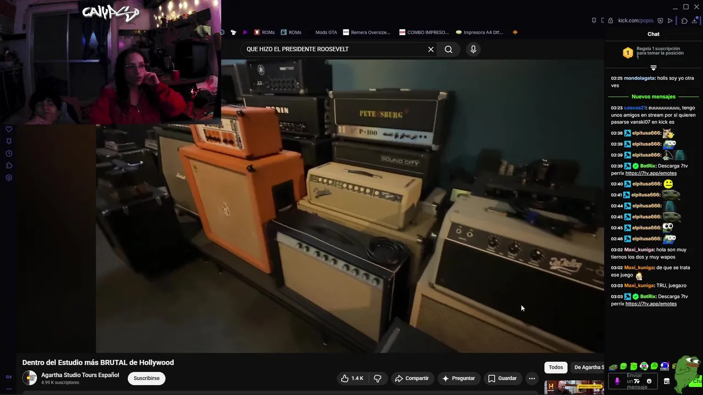Click the GX icon at sidebar bottom

coord(9,377)
